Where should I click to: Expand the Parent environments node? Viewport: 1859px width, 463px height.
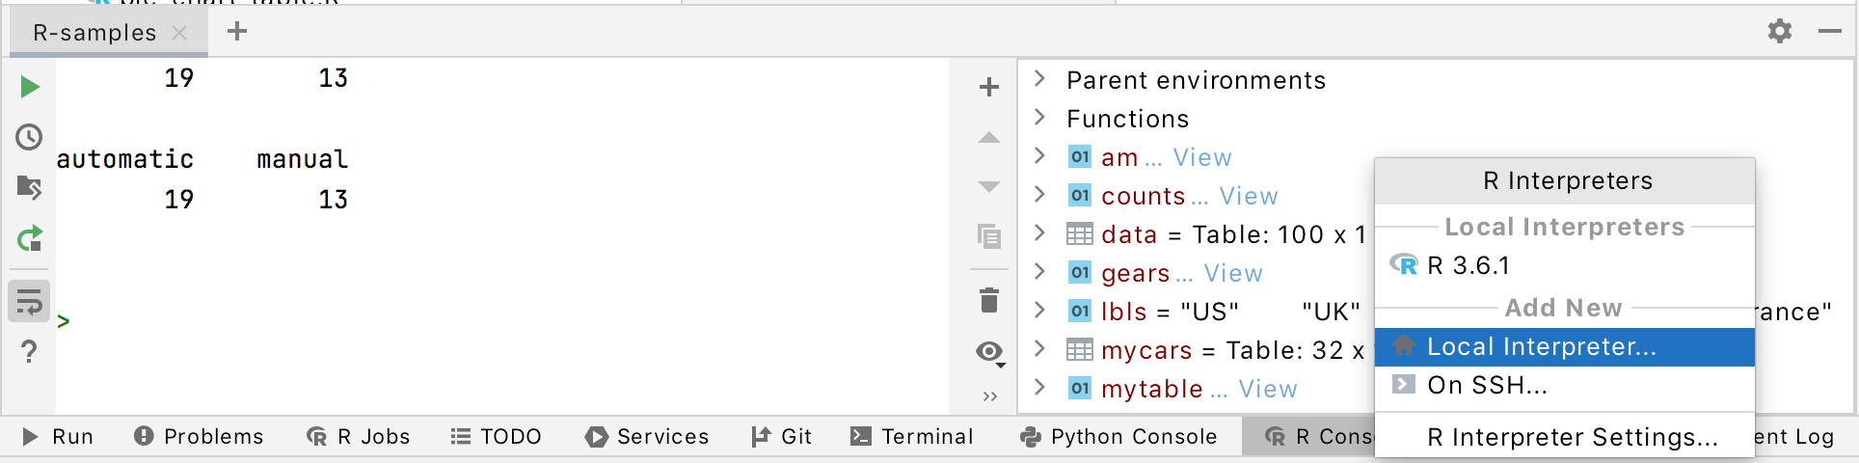1039,79
